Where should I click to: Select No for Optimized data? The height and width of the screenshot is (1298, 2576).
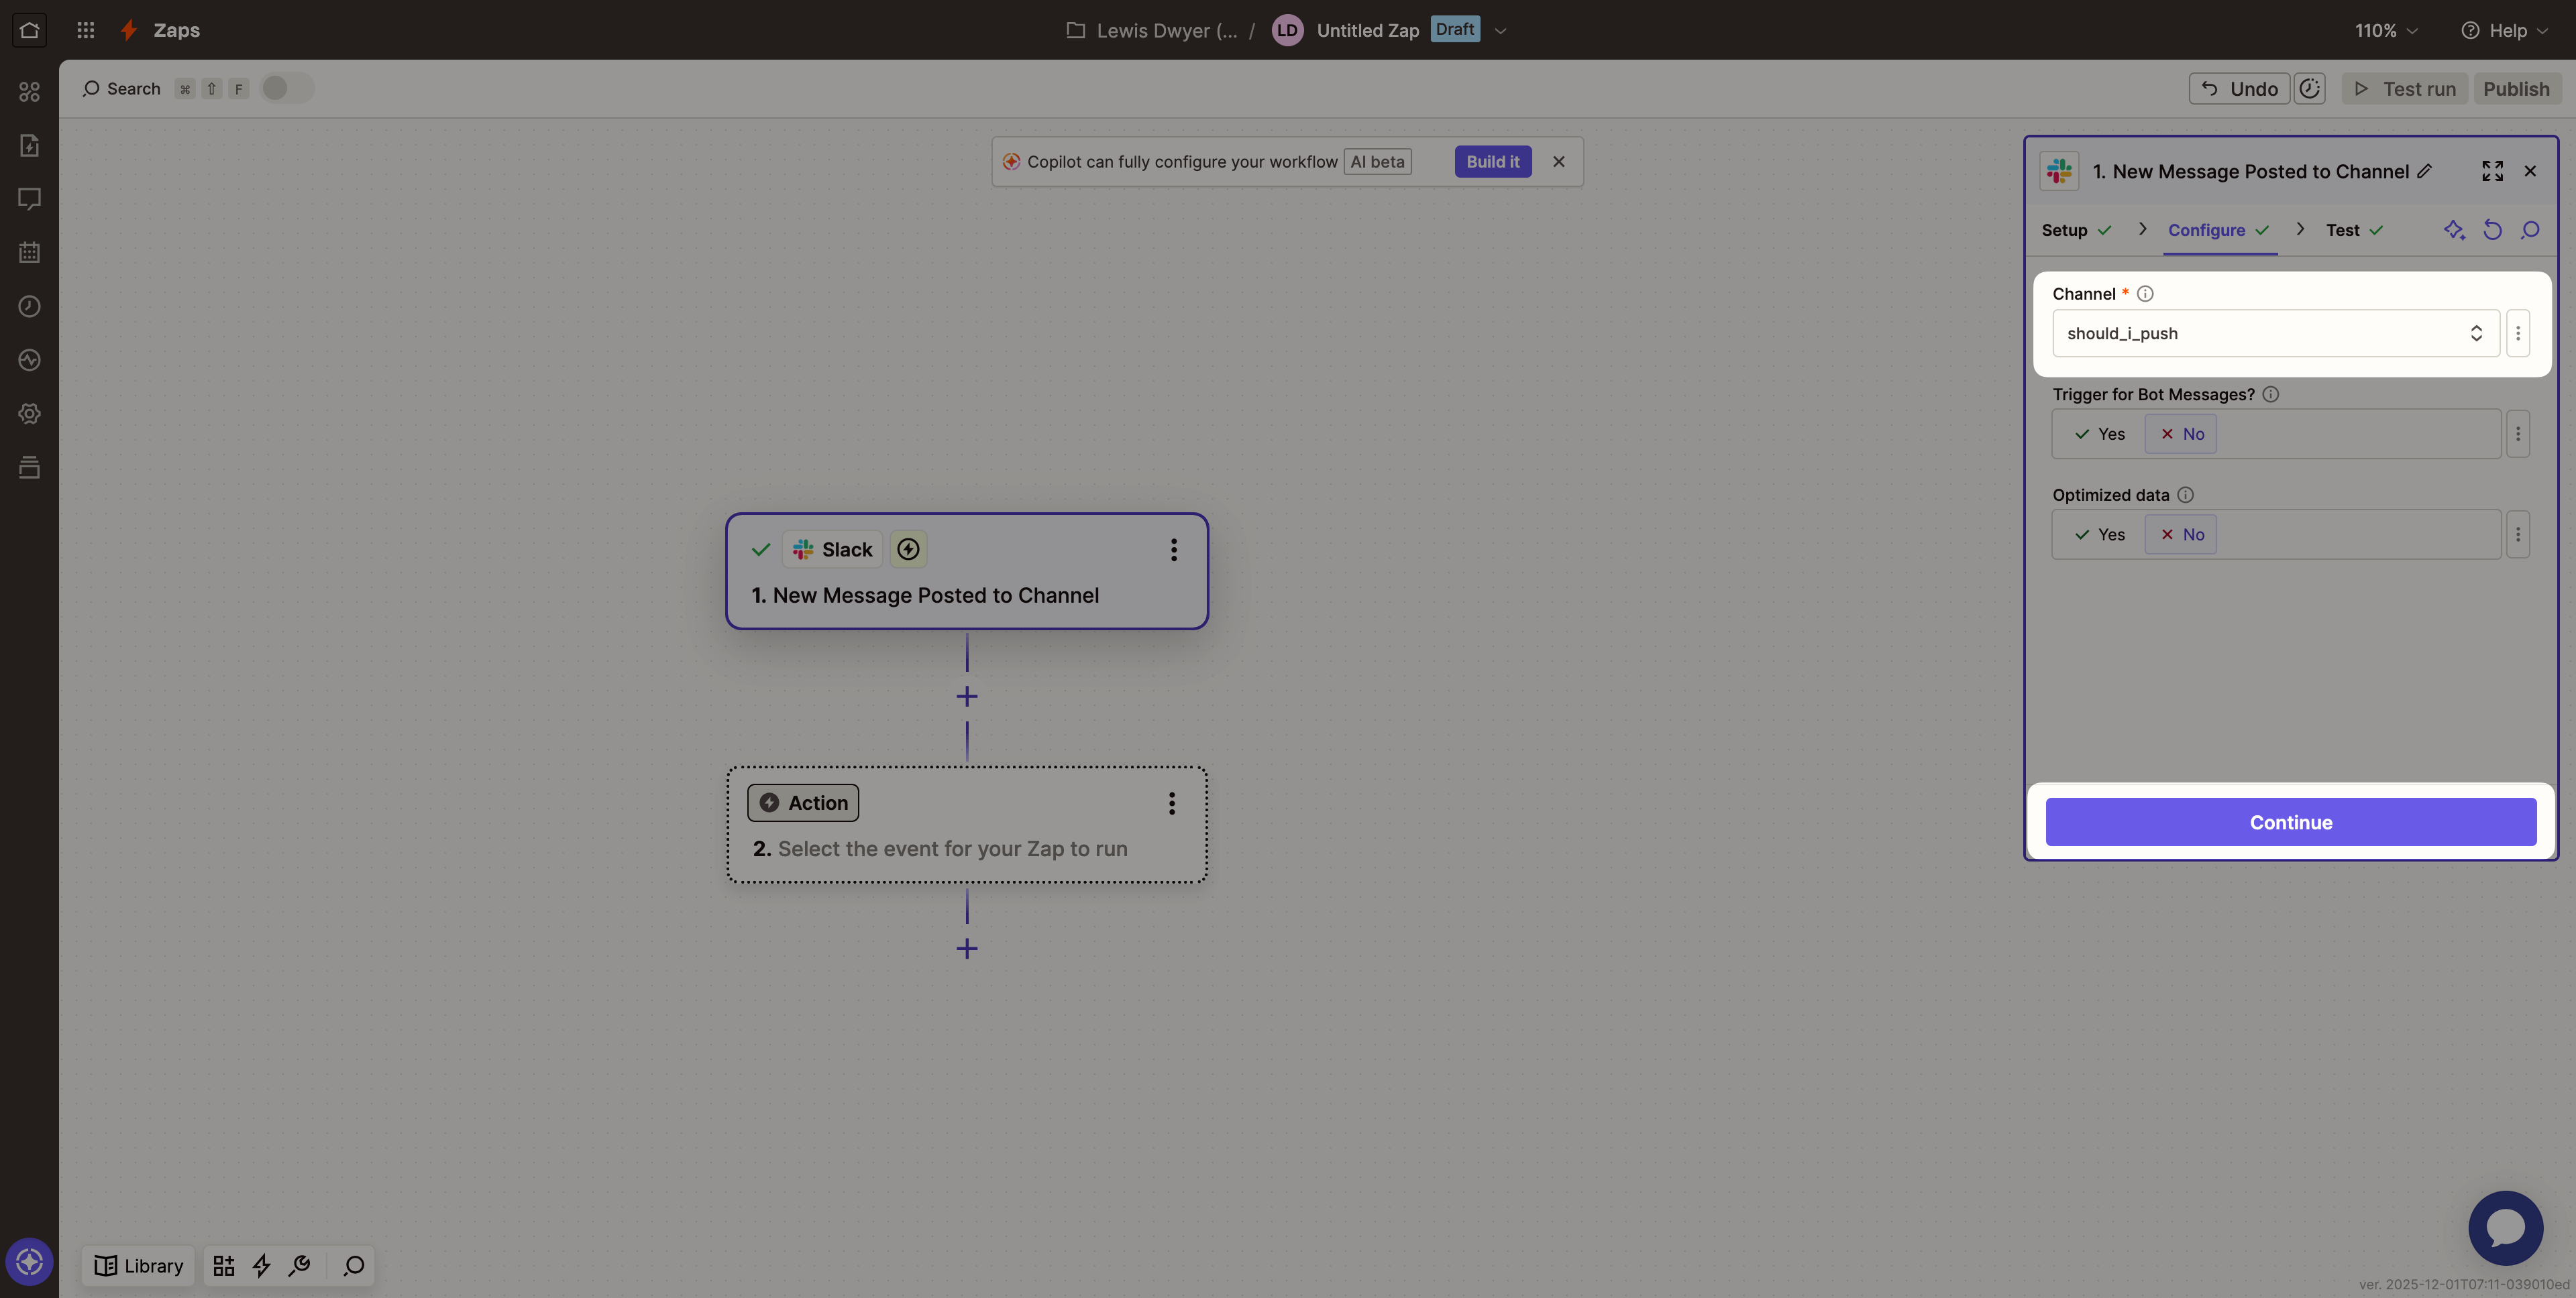[2181, 534]
